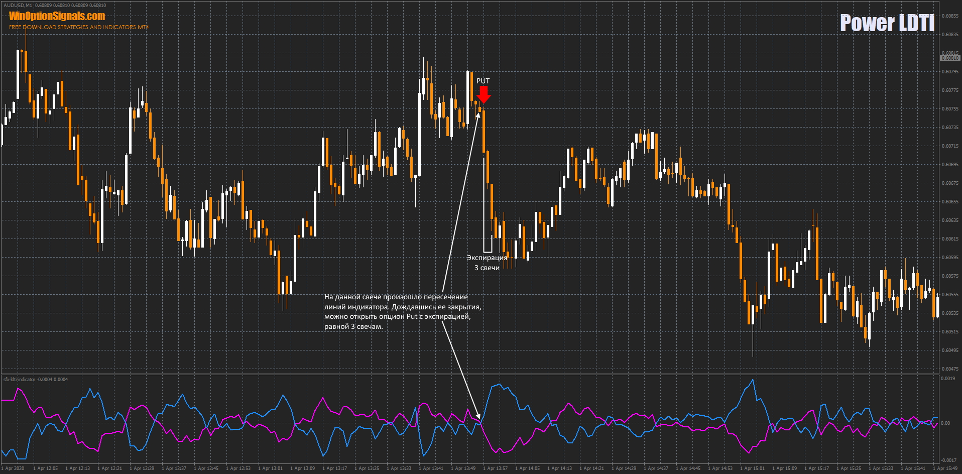
Task: Select the PUT text label
Action: tap(483, 81)
